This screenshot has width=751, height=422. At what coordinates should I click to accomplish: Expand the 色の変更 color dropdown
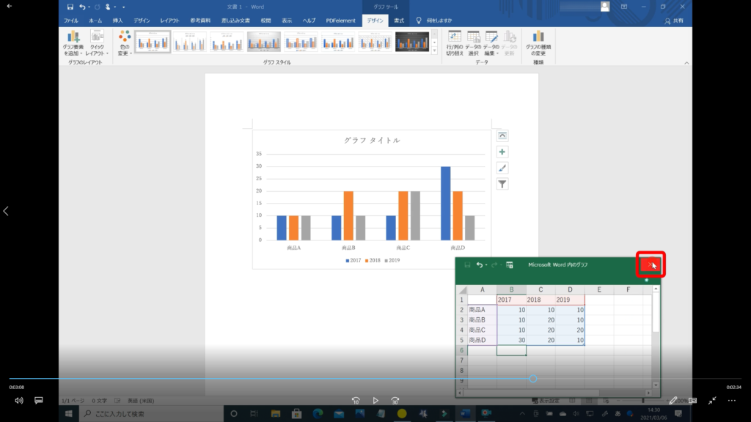124,44
